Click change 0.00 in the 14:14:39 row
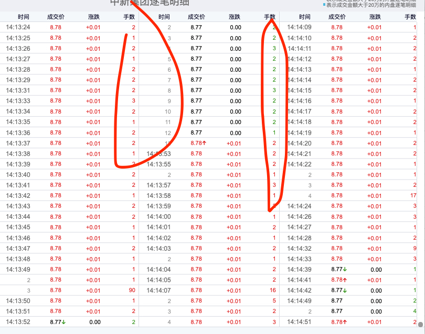Image resolution: width=425 pixels, height=334 pixels. click(x=376, y=270)
